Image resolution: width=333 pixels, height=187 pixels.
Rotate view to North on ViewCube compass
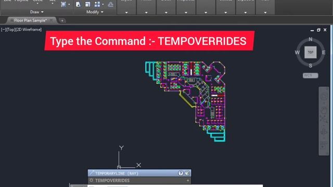[311, 39]
